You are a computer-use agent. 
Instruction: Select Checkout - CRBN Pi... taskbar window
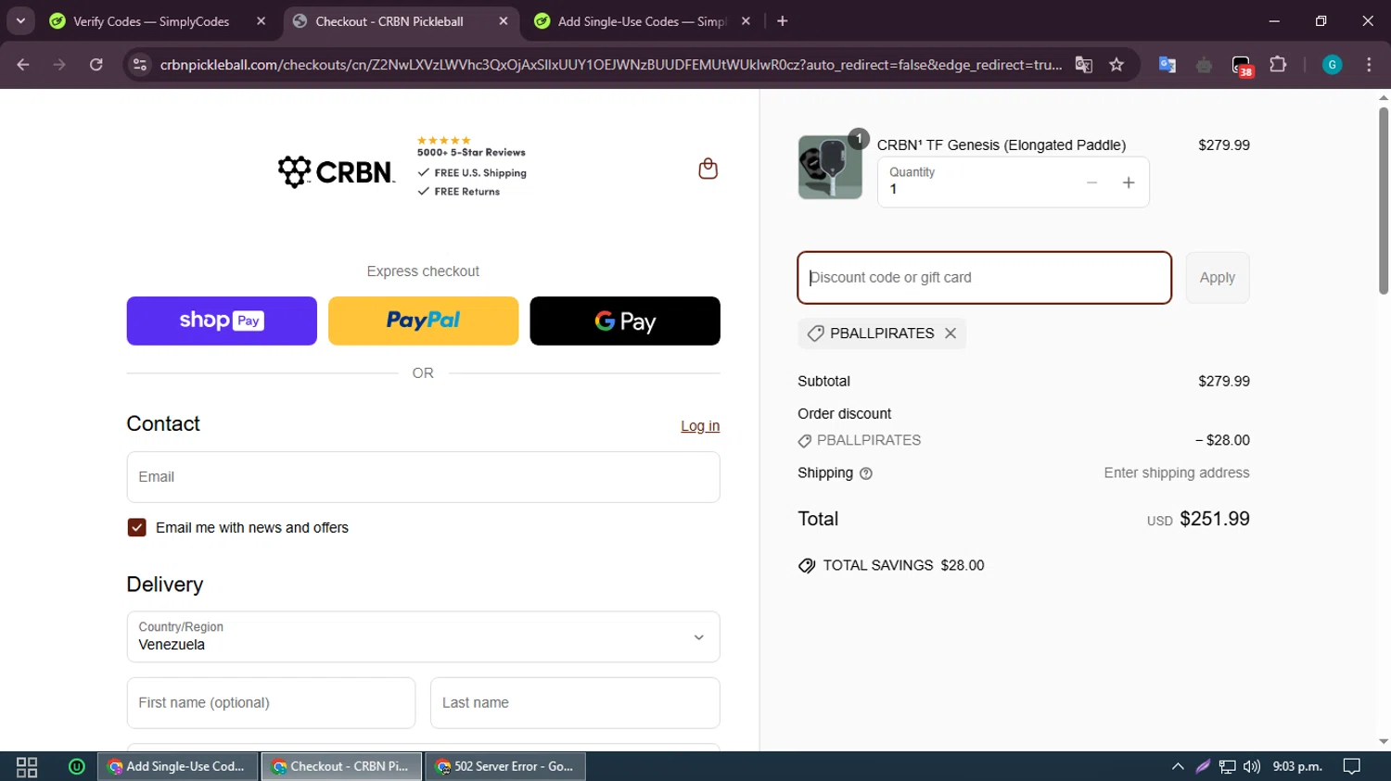(342, 767)
